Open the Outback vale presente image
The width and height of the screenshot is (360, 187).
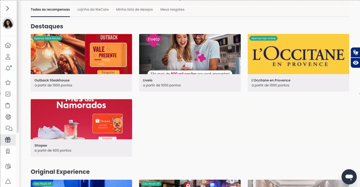81,54
